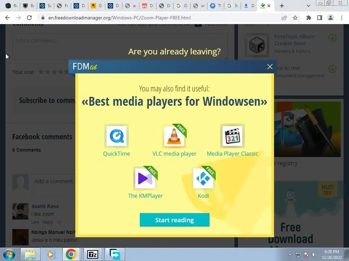This screenshot has width=349, height=261.
Task: Download Doc to text via arrow icon
Action: point(332,69)
